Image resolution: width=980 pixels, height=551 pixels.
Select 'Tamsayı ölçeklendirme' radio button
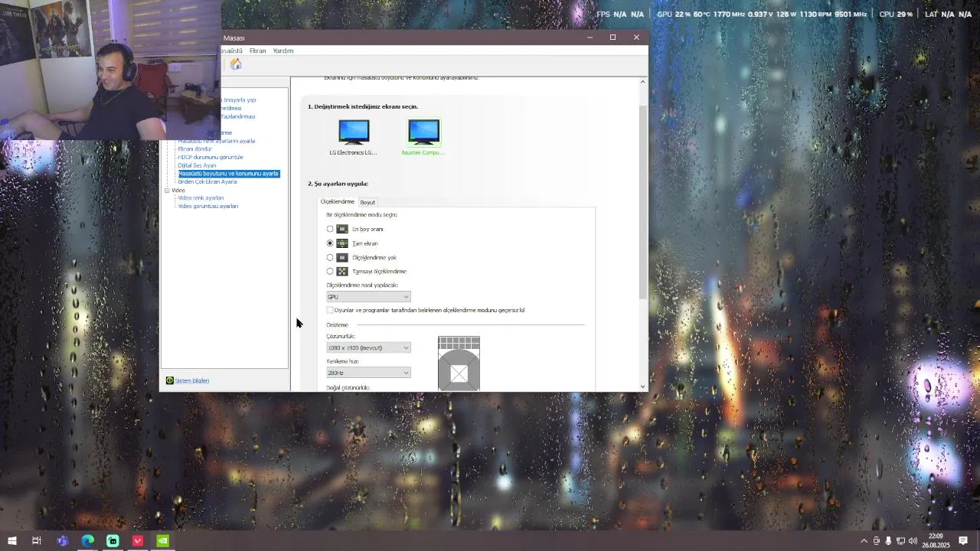330,271
